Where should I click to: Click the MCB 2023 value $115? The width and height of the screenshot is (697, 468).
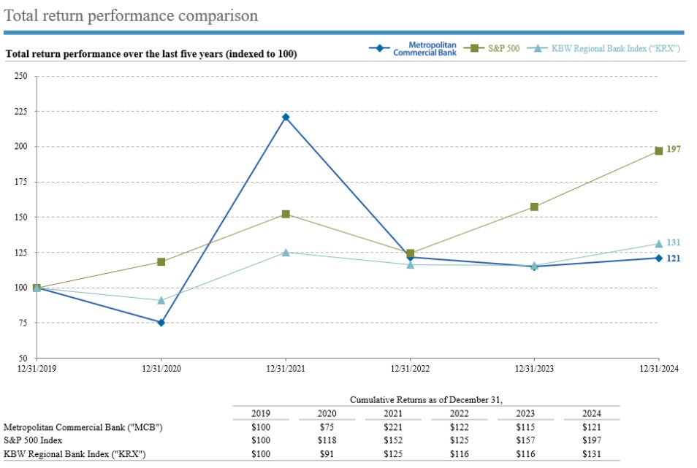(525, 427)
